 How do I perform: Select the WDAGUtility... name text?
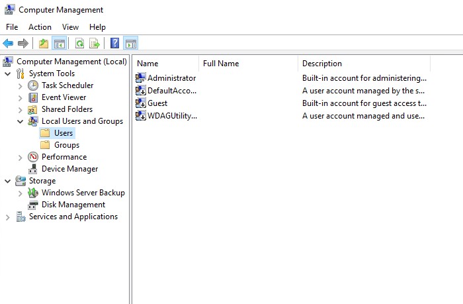point(172,116)
